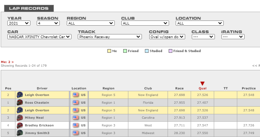Sort table by Practice column header
This screenshot has width=260, height=137.
pyautogui.click(x=249, y=88)
